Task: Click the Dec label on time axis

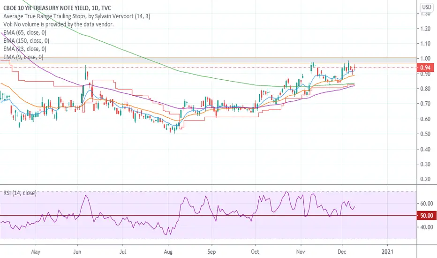Action: [342, 251]
